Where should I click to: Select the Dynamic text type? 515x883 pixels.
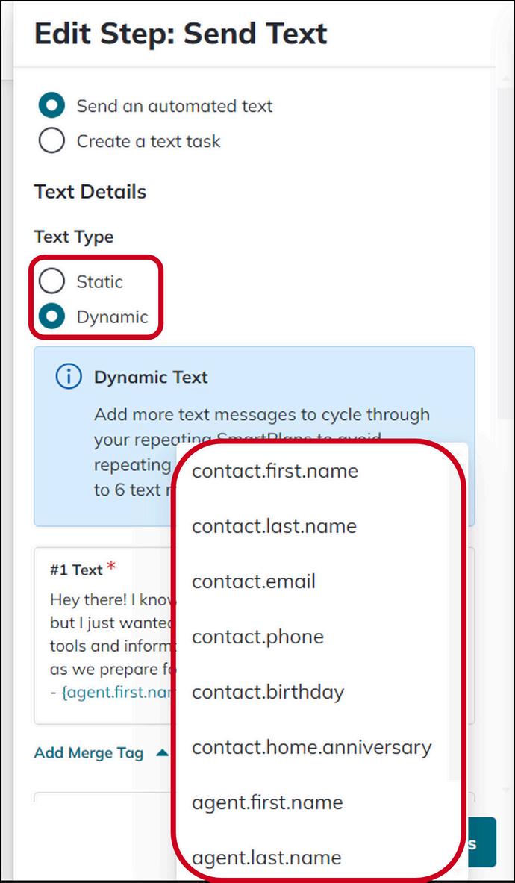click(51, 316)
